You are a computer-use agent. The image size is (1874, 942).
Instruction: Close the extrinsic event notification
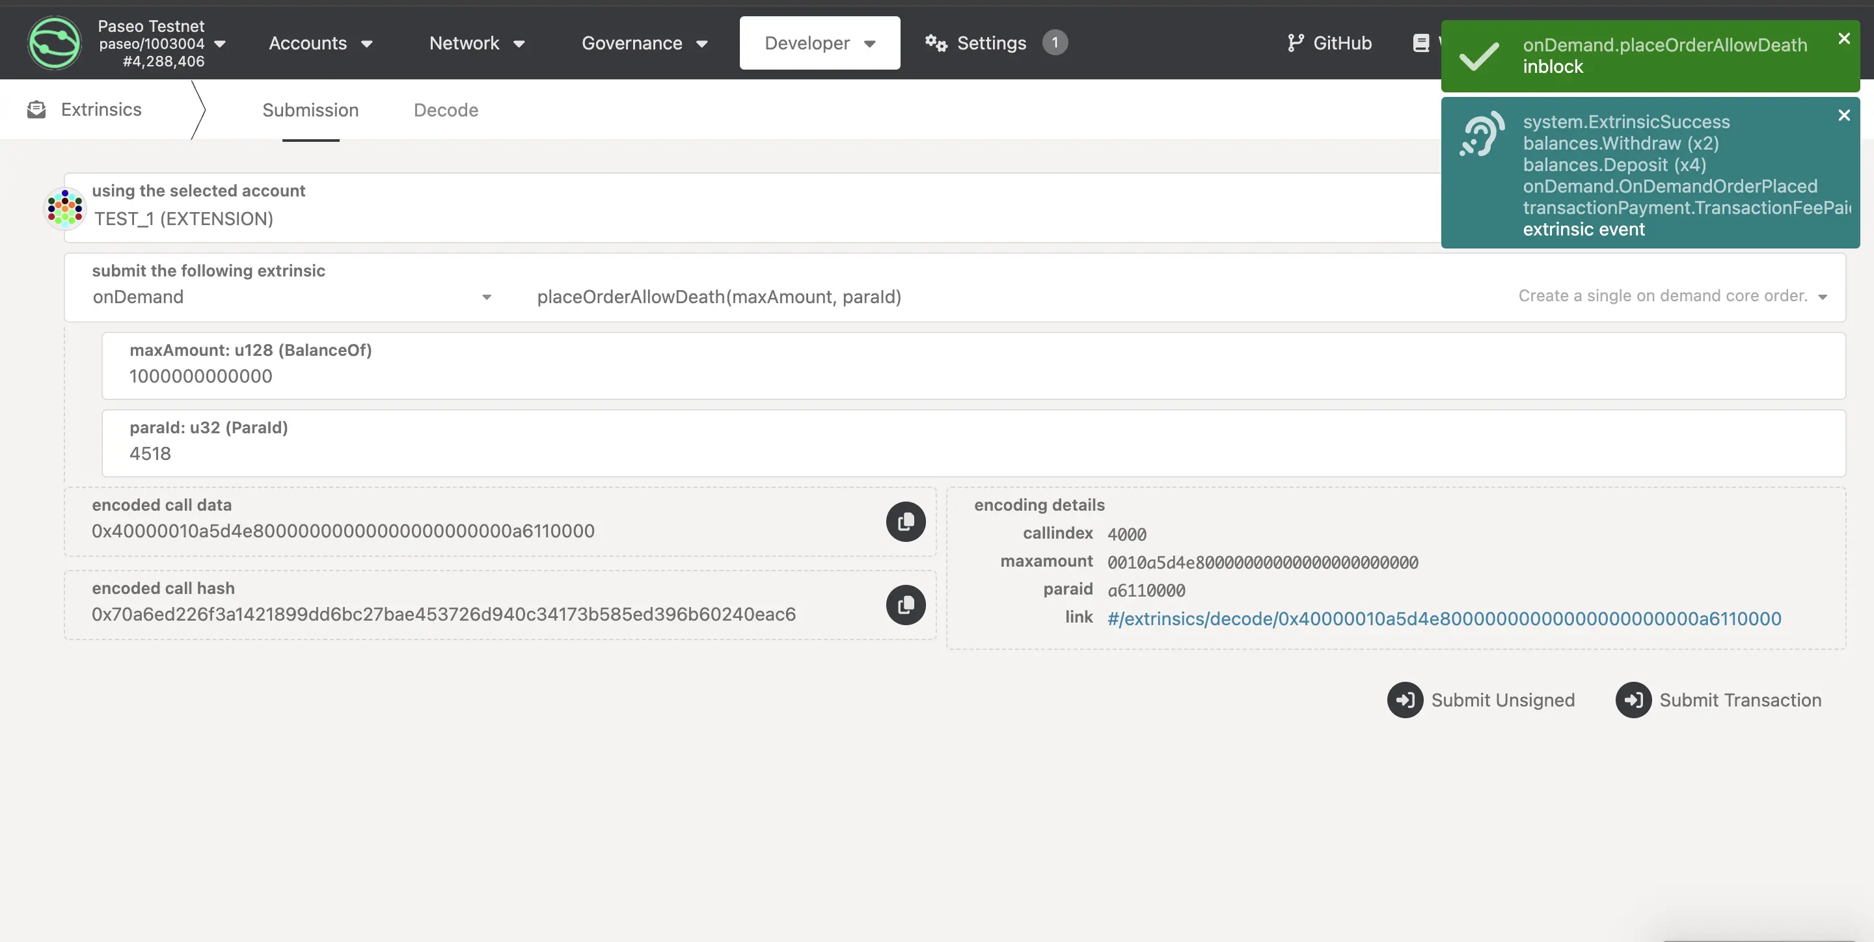click(x=1843, y=115)
